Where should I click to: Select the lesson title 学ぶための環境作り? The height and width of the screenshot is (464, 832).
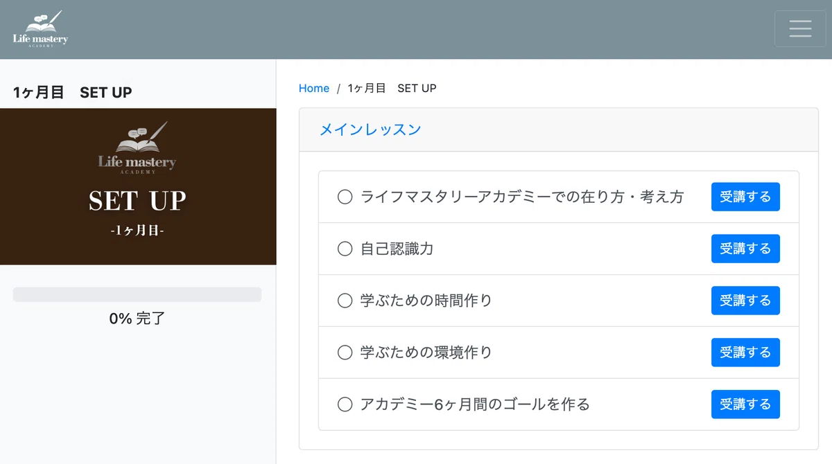(426, 353)
